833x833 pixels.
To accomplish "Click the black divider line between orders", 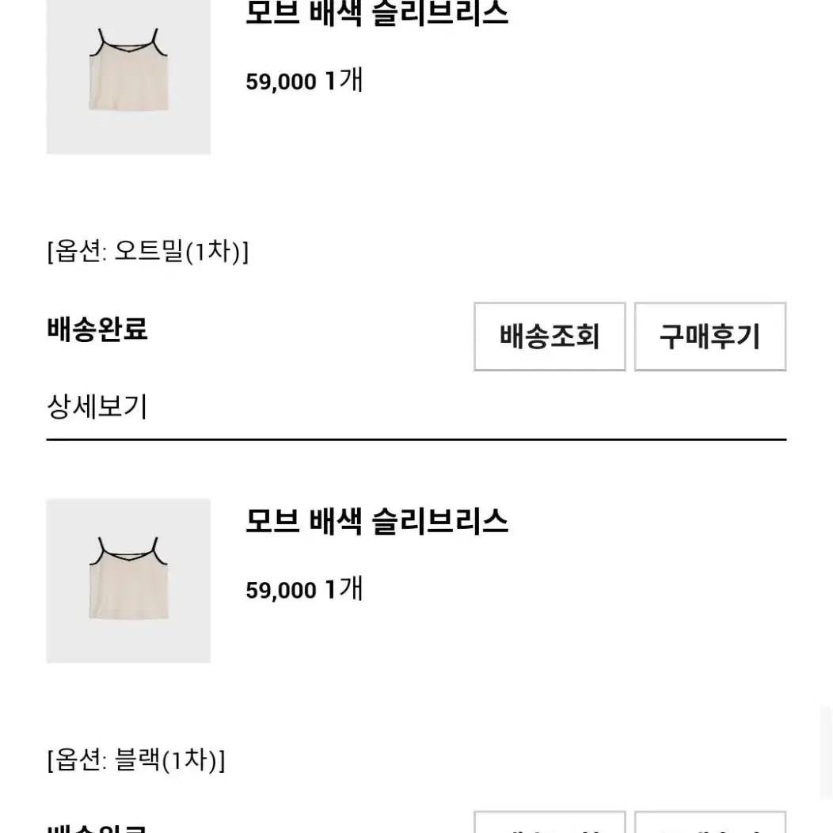I will pyautogui.click(x=416, y=440).
